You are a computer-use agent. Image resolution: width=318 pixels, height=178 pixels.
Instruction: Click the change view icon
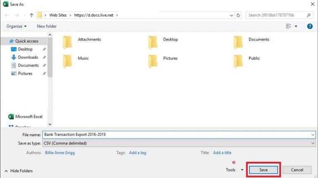coord(288,26)
